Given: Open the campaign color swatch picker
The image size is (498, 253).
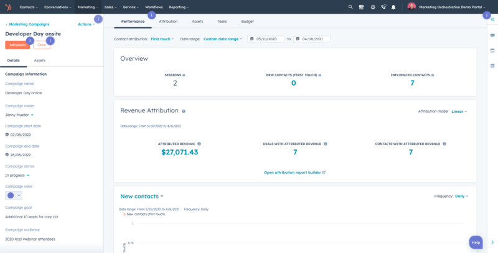Looking at the screenshot, I should (14, 195).
